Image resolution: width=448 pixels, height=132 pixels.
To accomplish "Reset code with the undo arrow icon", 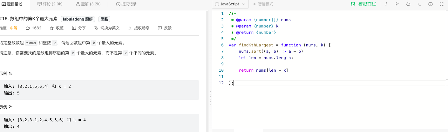I will pos(408,4).
